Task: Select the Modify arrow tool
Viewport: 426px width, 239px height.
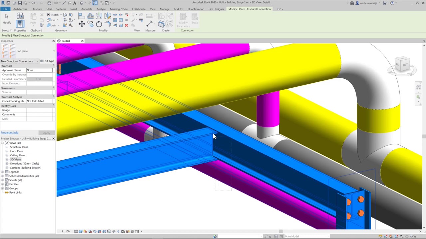Action: click(7, 18)
